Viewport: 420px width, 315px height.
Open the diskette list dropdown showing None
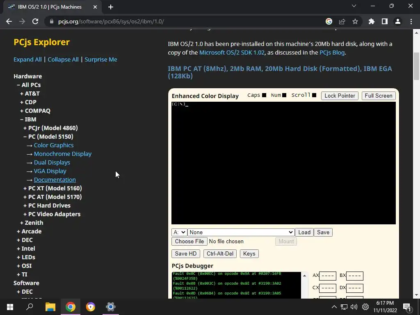pos(241,232)
